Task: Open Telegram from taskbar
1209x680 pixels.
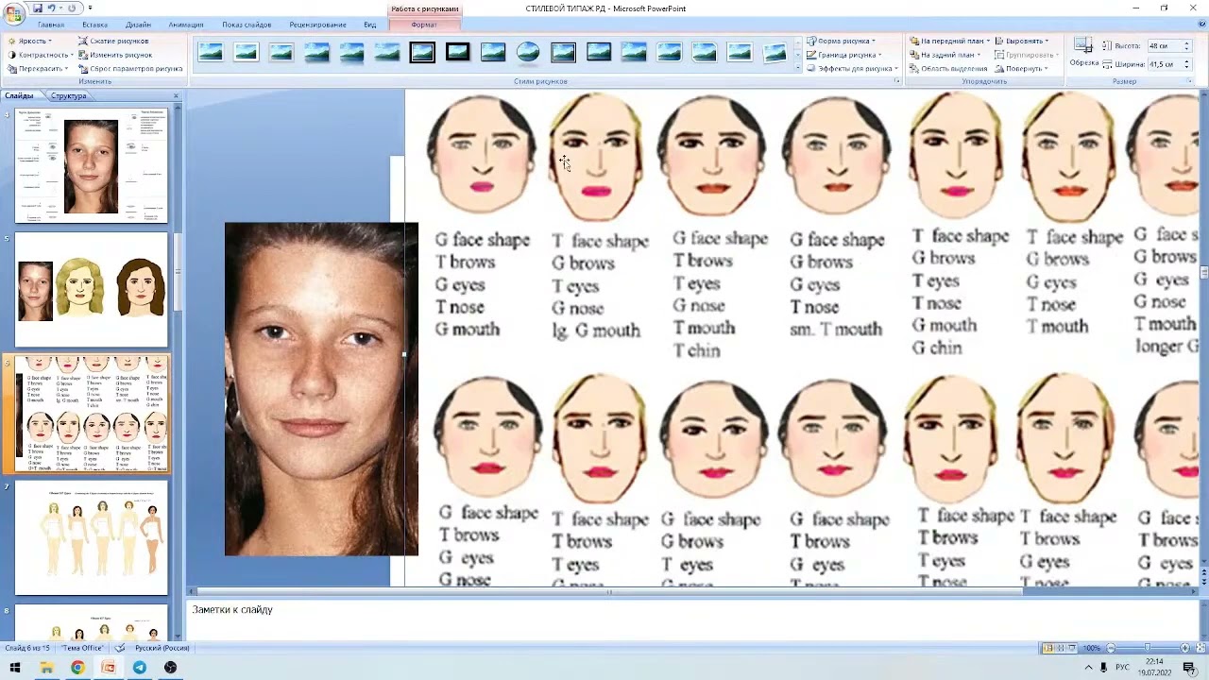Action: coord(140,668)
